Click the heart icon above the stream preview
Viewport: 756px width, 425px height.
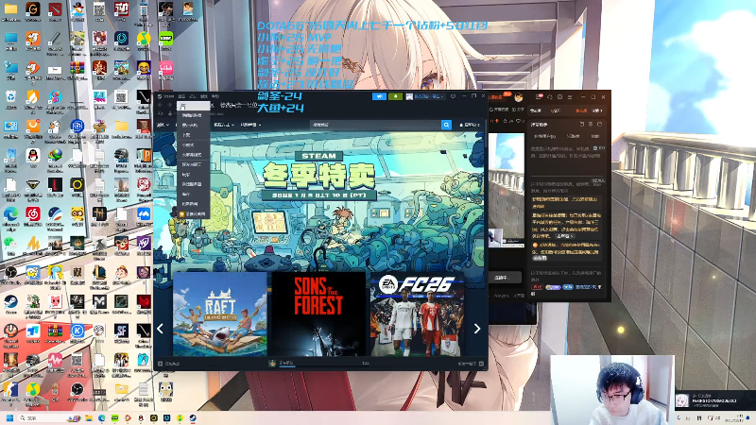point(518,121)
